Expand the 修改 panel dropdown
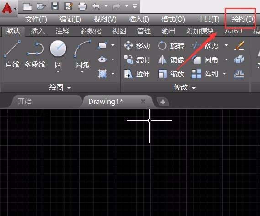The height and width of the screenshot is (216, 260). [185, 87]
